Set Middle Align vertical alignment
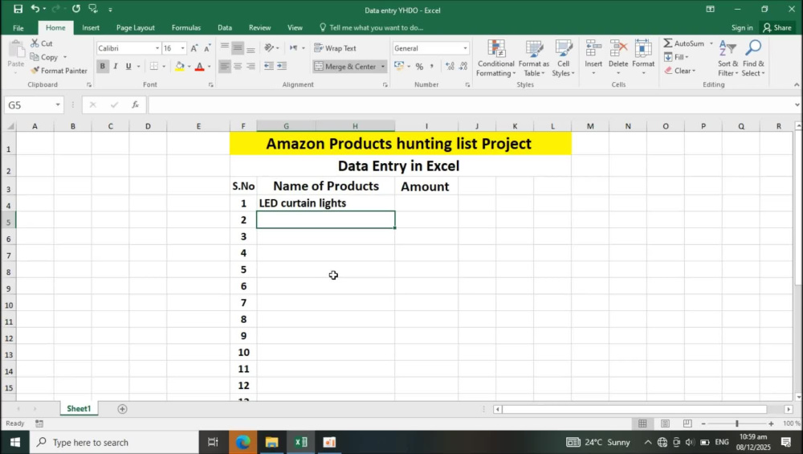Viewport: 803px width, 454px height. [238, 48]
